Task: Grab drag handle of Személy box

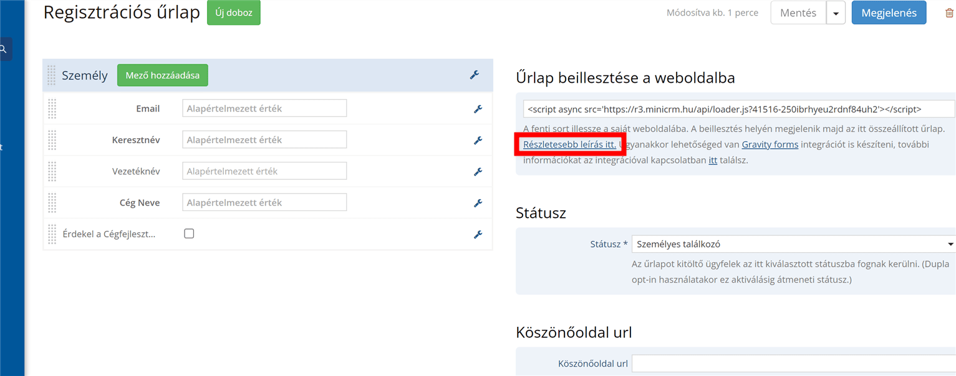Action: coord(51,75)
